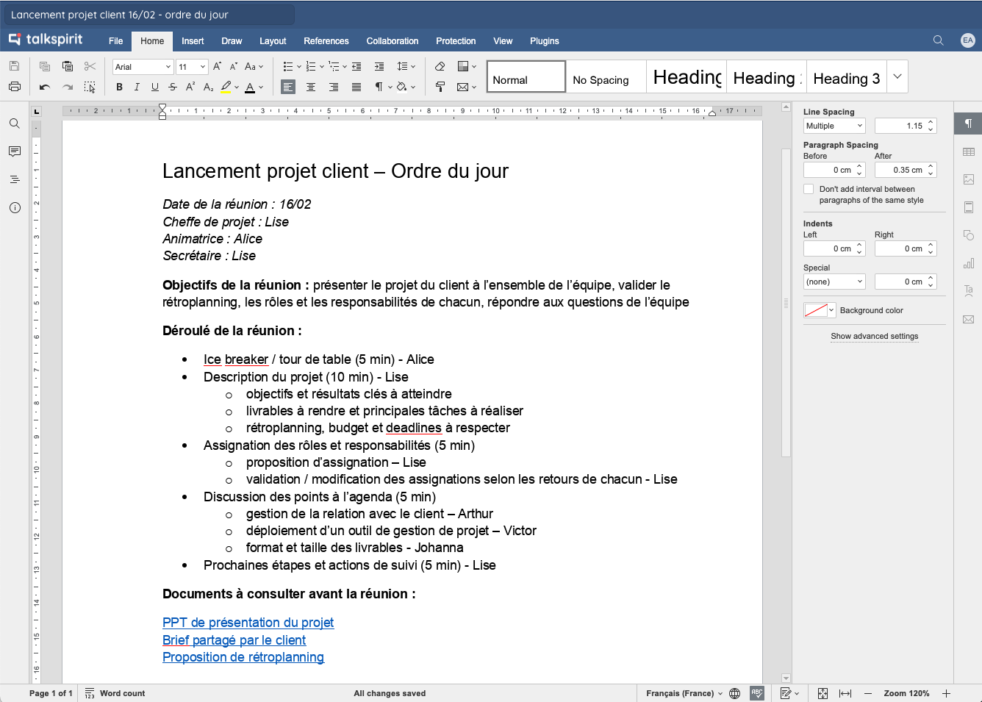Expand the paragraph styles gallery
This screenshot has height=702, width=982.
click(x=897, y=76)
